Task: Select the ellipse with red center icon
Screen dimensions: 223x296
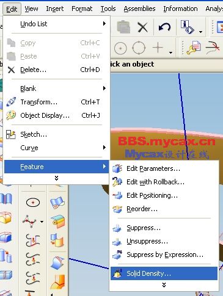Action: click(x=33, y=203)
